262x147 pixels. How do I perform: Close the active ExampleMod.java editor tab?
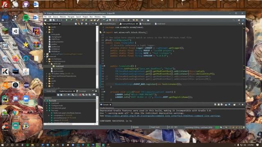click(137, 24)
